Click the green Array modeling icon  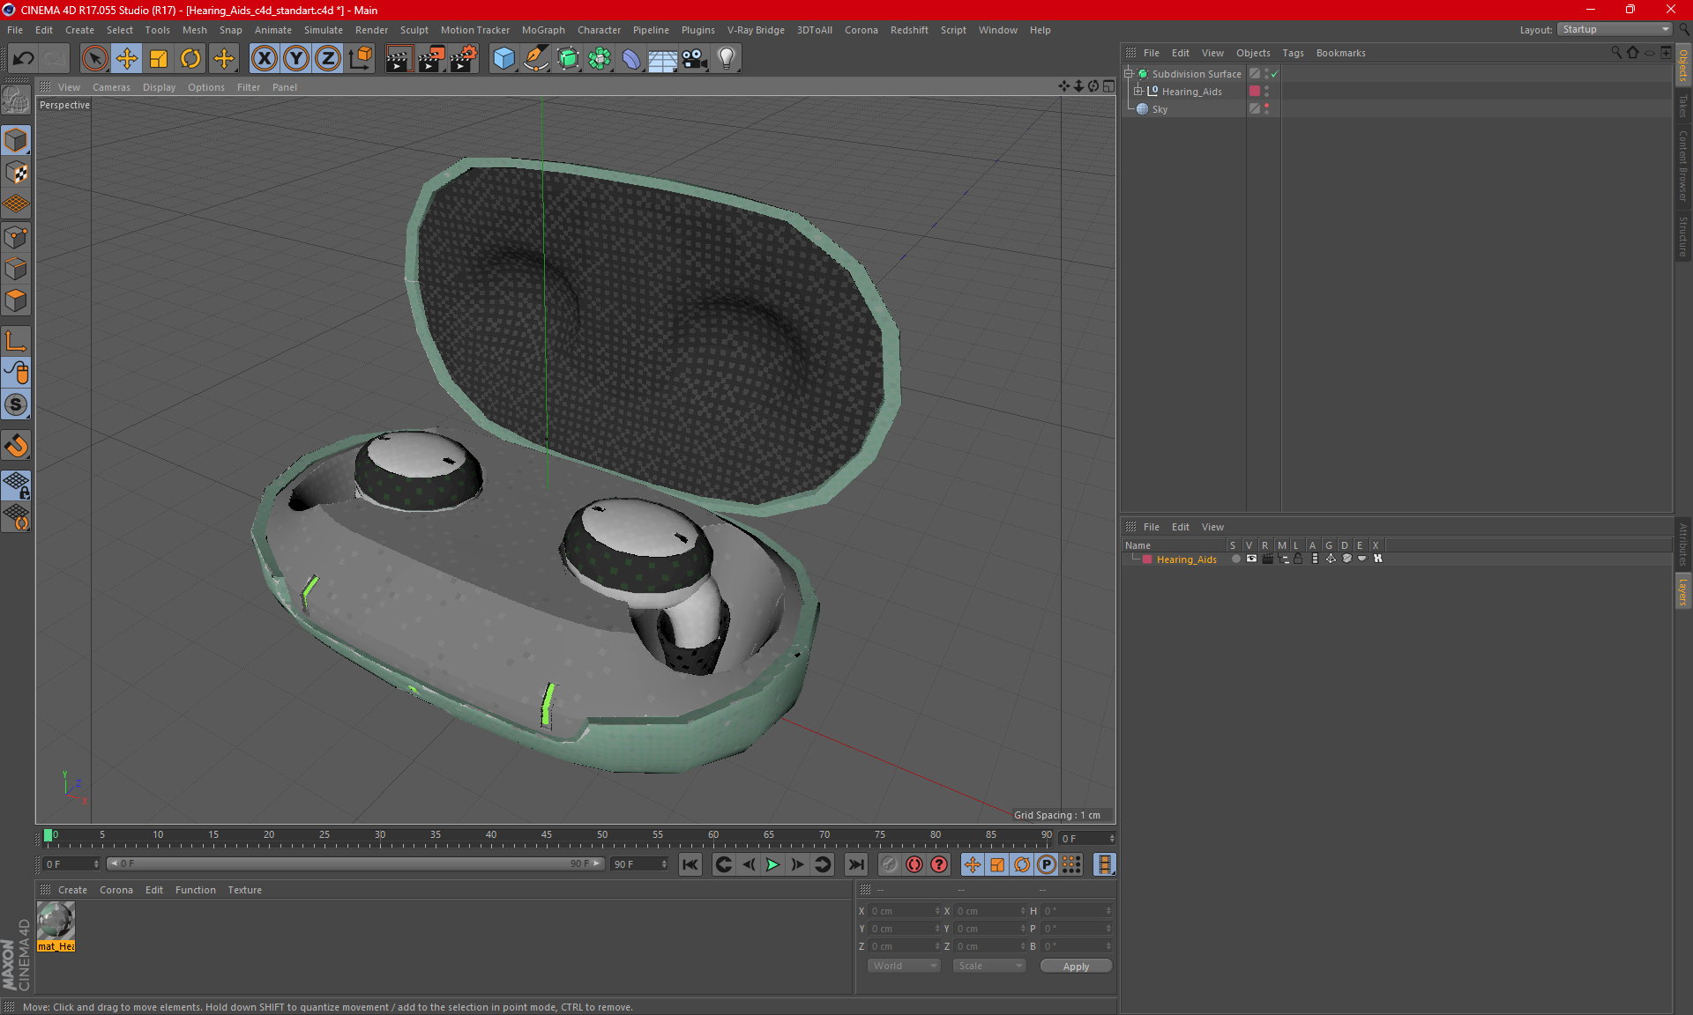coord(600,59)
